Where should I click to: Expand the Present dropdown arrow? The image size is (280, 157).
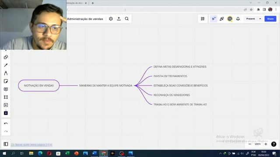coord(260,19)
